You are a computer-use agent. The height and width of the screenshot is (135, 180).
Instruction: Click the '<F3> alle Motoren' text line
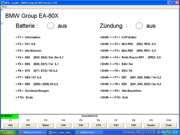(28, 51)
